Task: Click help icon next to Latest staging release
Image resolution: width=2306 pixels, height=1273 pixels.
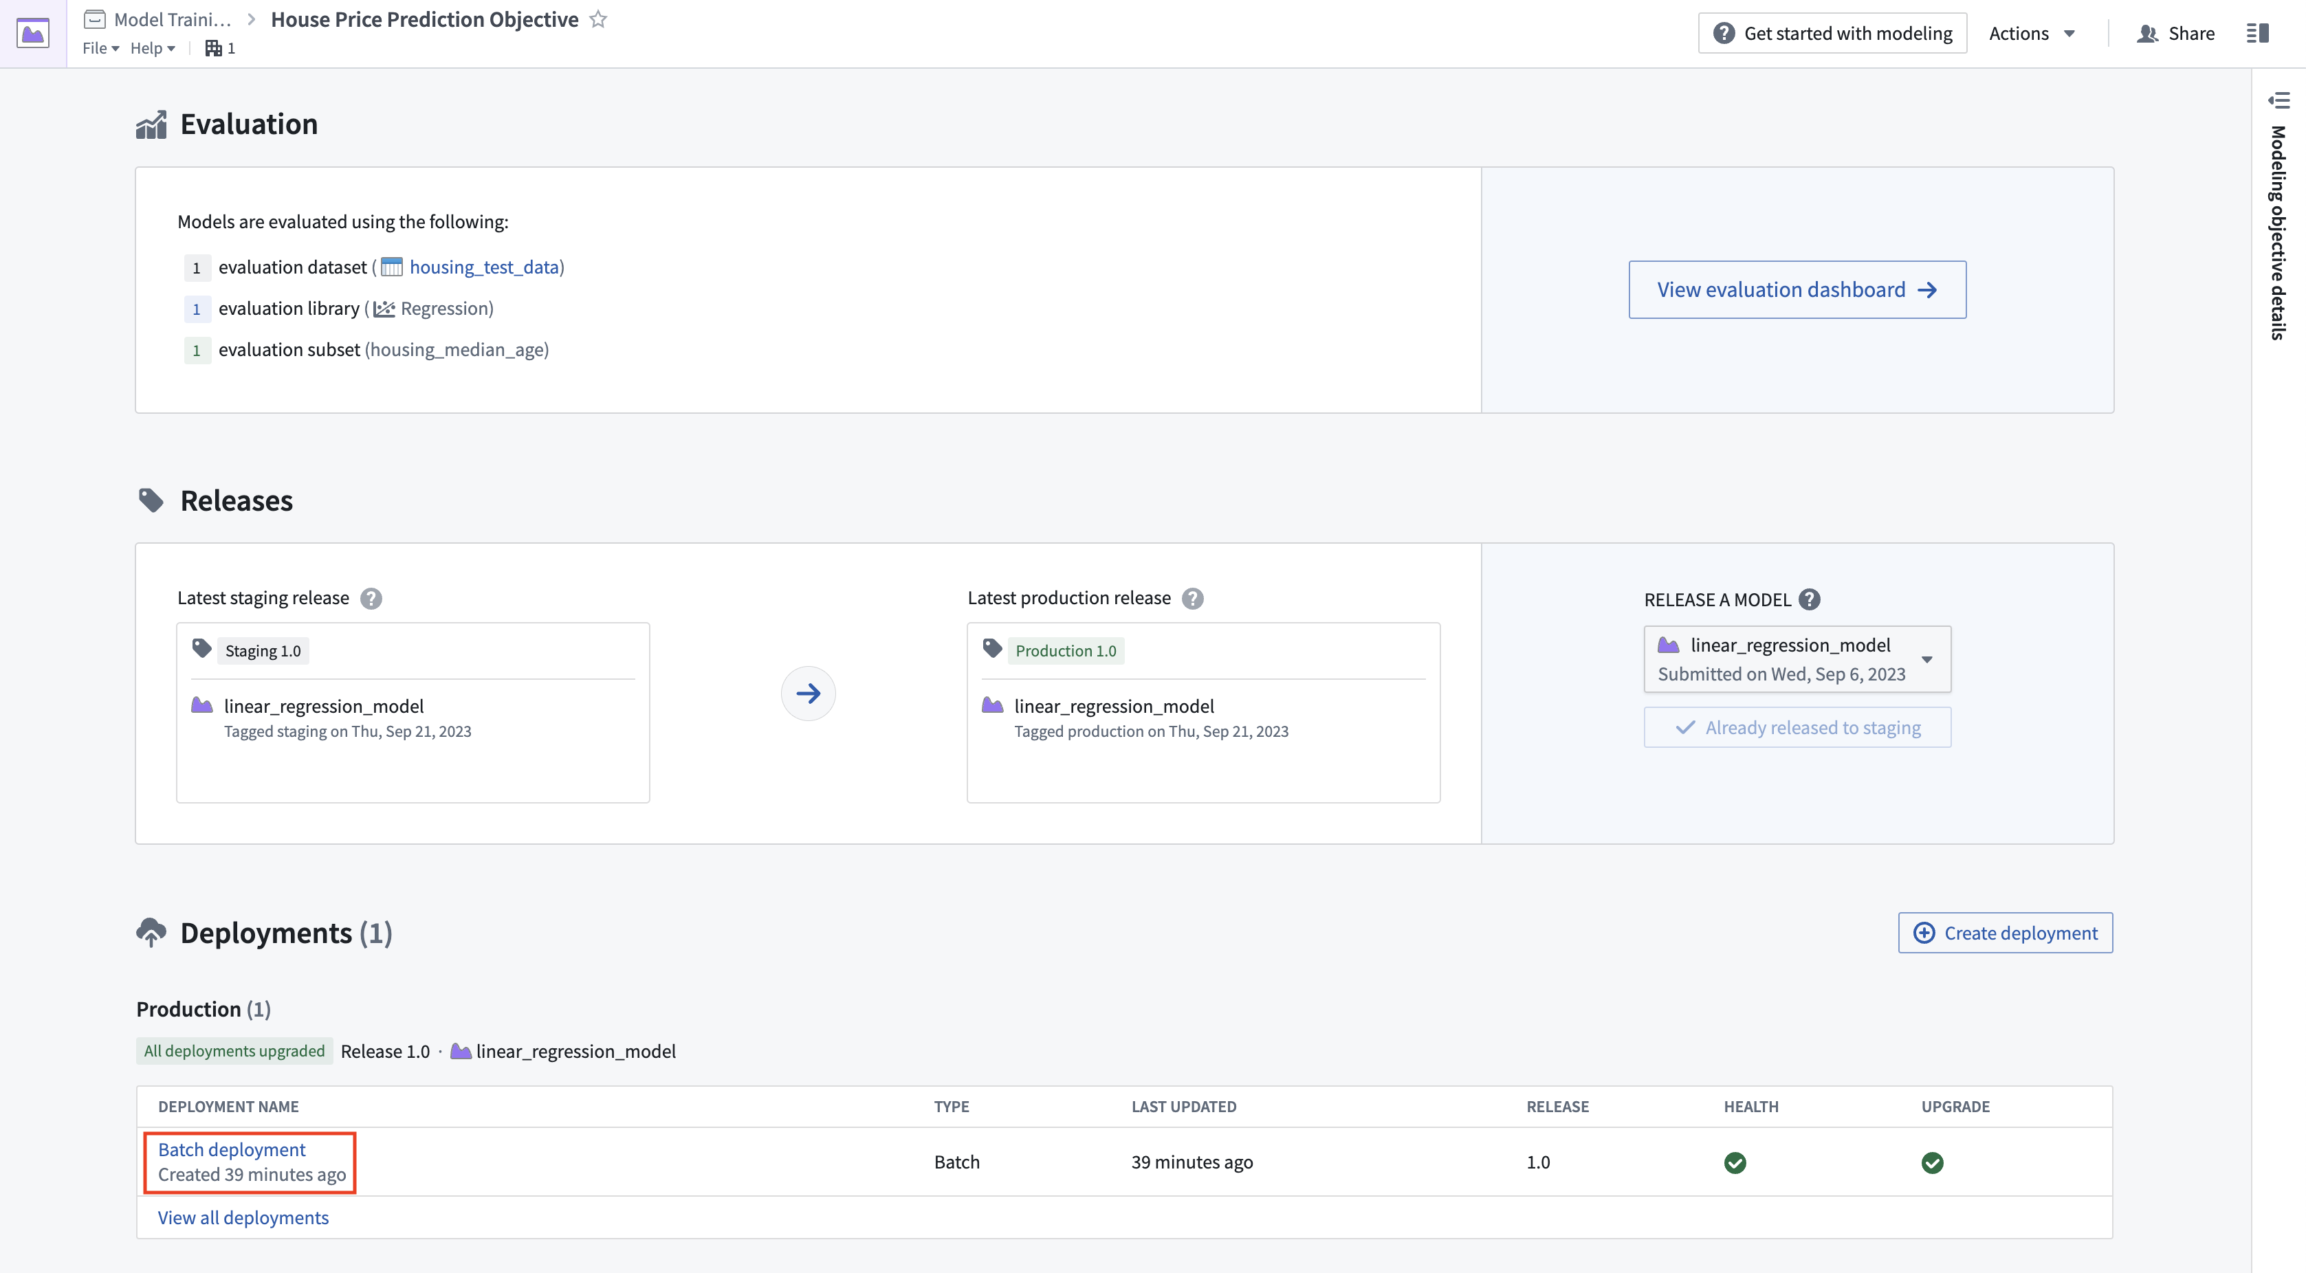Action: click(x=371, y=598)
